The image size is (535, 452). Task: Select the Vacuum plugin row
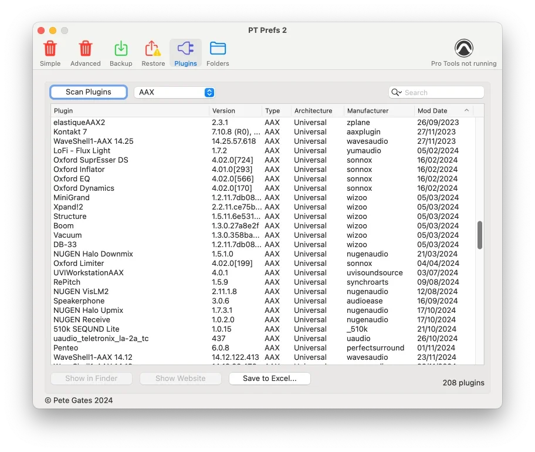(x=263, y=235)
